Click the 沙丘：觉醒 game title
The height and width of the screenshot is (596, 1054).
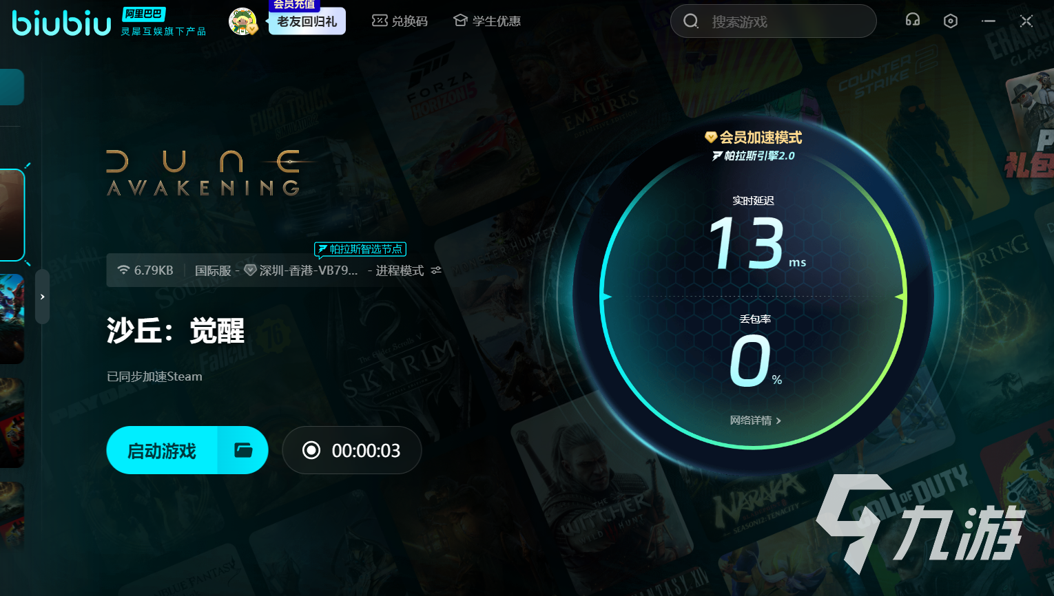click(x=176, y=331)
